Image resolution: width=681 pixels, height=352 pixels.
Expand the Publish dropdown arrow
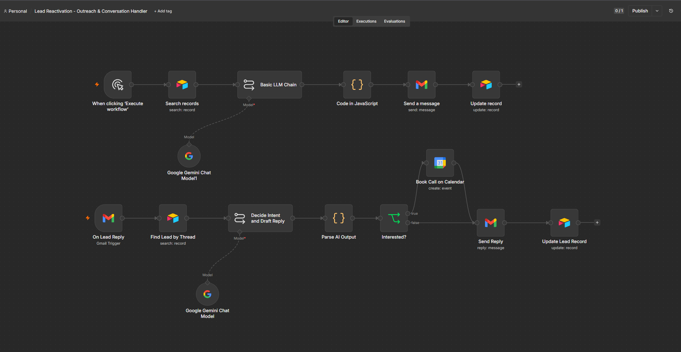pyautogui.click(x=657, y=11)
